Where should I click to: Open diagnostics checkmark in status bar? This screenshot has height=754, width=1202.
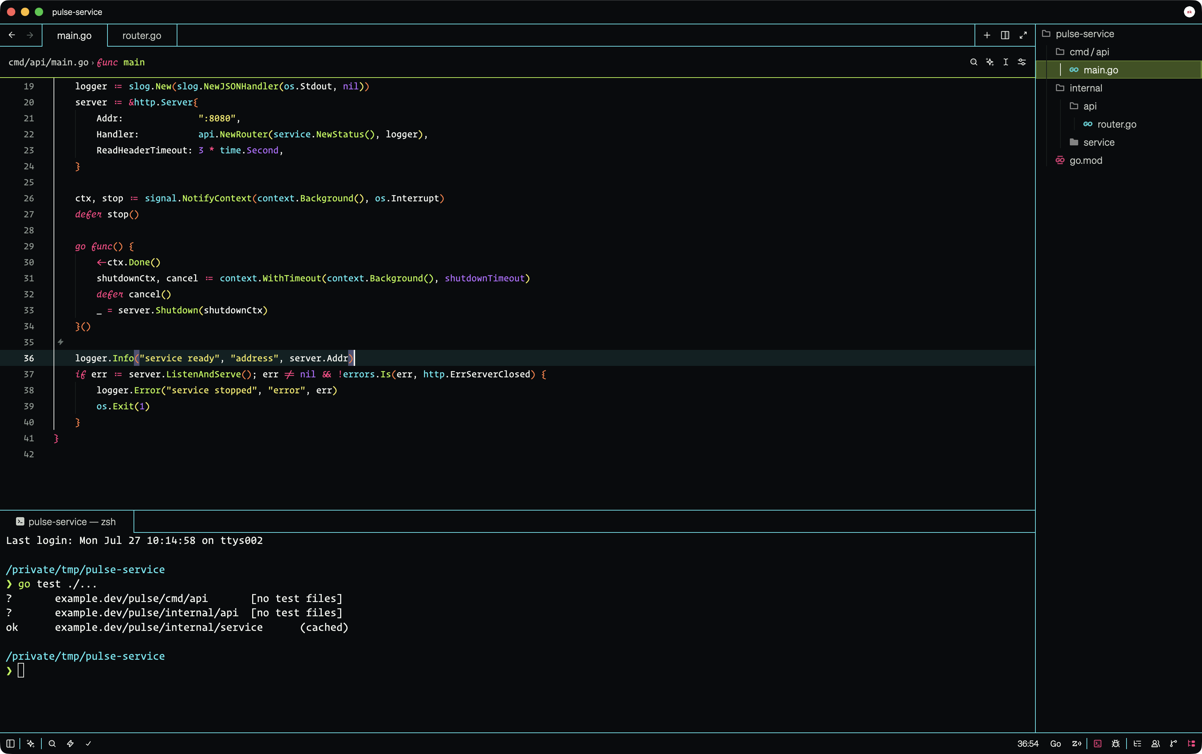[88, 744]
